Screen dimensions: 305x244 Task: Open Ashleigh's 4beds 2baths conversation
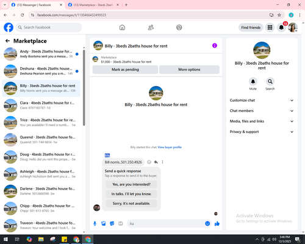click(x=41, y=174)
